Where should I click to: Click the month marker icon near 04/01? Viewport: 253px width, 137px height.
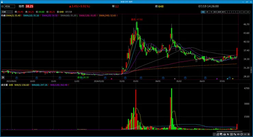tap(163, 78)
